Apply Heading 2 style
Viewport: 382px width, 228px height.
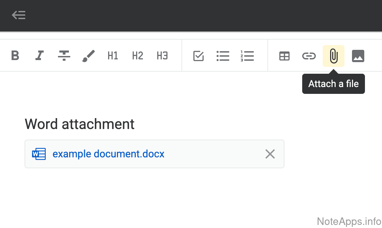point(137,56)
